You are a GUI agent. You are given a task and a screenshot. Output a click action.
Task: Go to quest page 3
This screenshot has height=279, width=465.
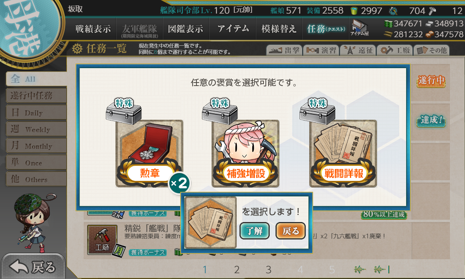pos(269,270)
